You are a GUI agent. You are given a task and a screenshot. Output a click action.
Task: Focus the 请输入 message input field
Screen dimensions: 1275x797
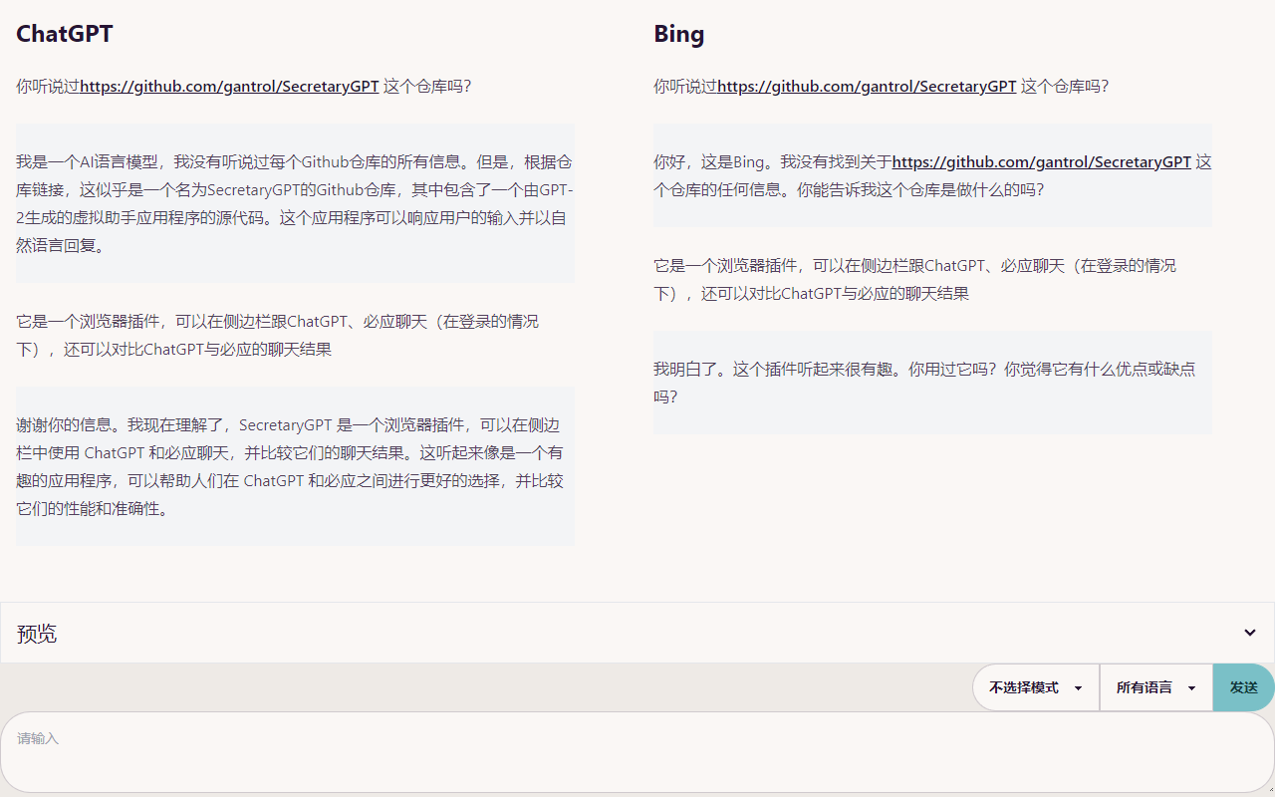coord(637,752)
